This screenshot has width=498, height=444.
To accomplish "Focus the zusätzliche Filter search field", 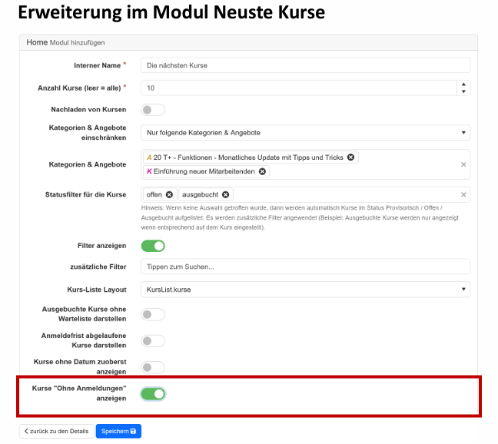I will (305, 267).
